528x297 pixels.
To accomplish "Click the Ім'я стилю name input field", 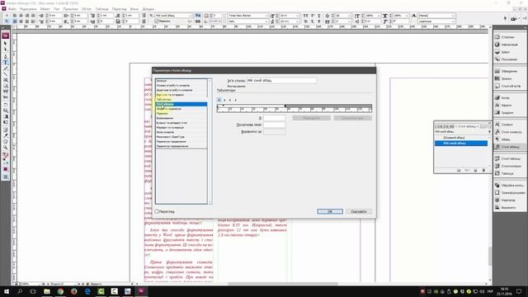I will 282,81.
